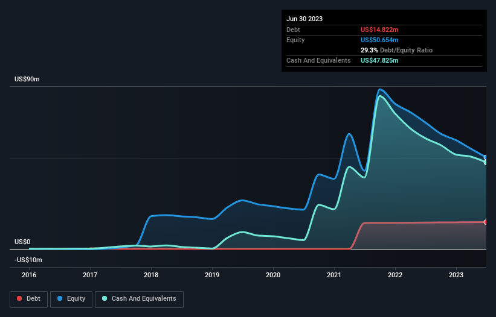The image size is (496, 317).
Task: Click the -US$10m y-axis label
Action: tap(28, 260)
